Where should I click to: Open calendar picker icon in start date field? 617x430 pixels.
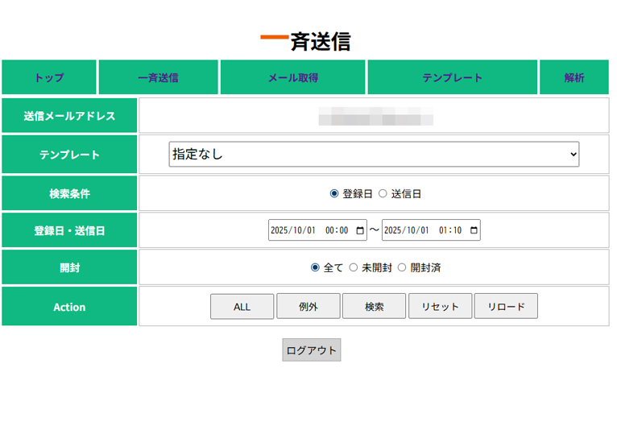click(x=359, y=230)
